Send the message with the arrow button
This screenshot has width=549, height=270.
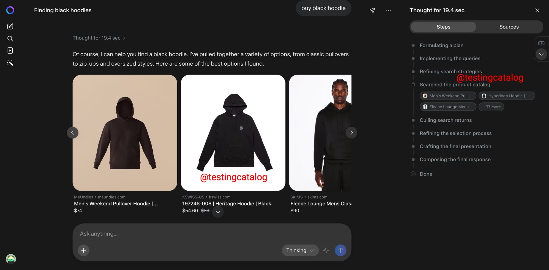[340, 250]
